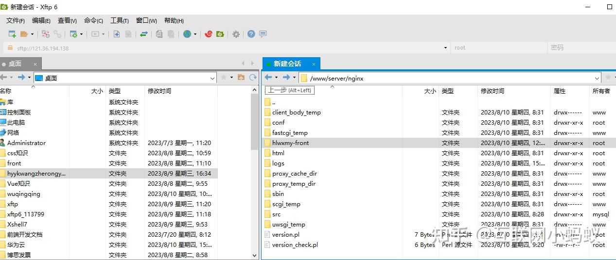
Task: Go to parent folder '..' entry
Action: [274, 102]
